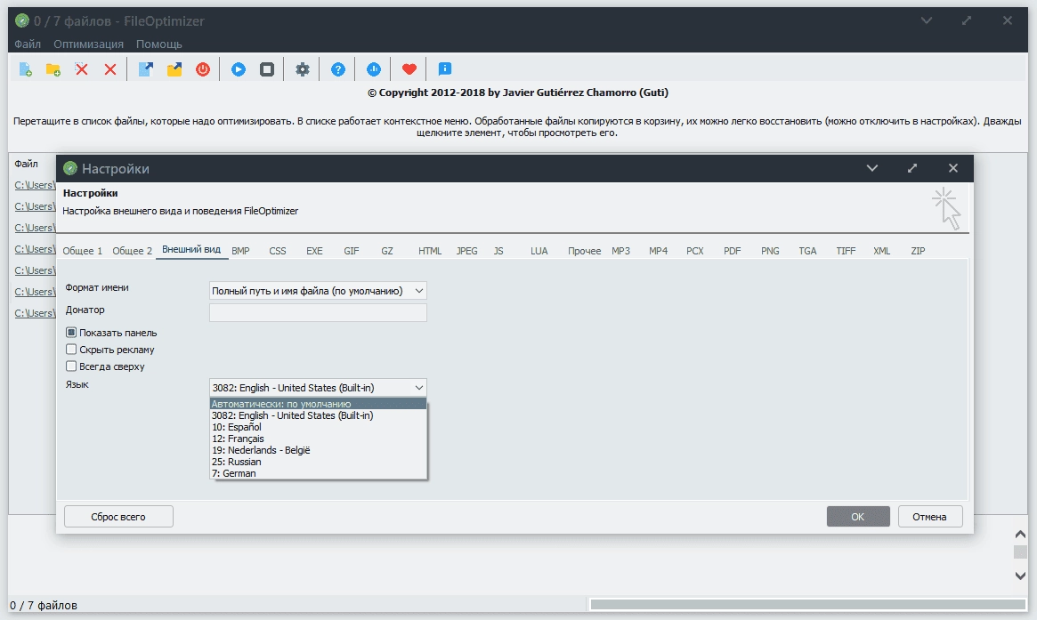Viewport: 1037px width, 620px height.
Task: Open the PDF settings tab
Action: [732, 251]
